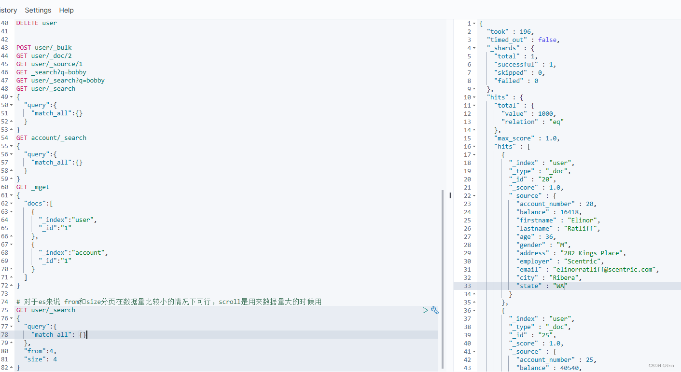Viewport: 681px width, 372px height.
Task: Collapse _shards fold at output line 4
Action: coord(474,48)
